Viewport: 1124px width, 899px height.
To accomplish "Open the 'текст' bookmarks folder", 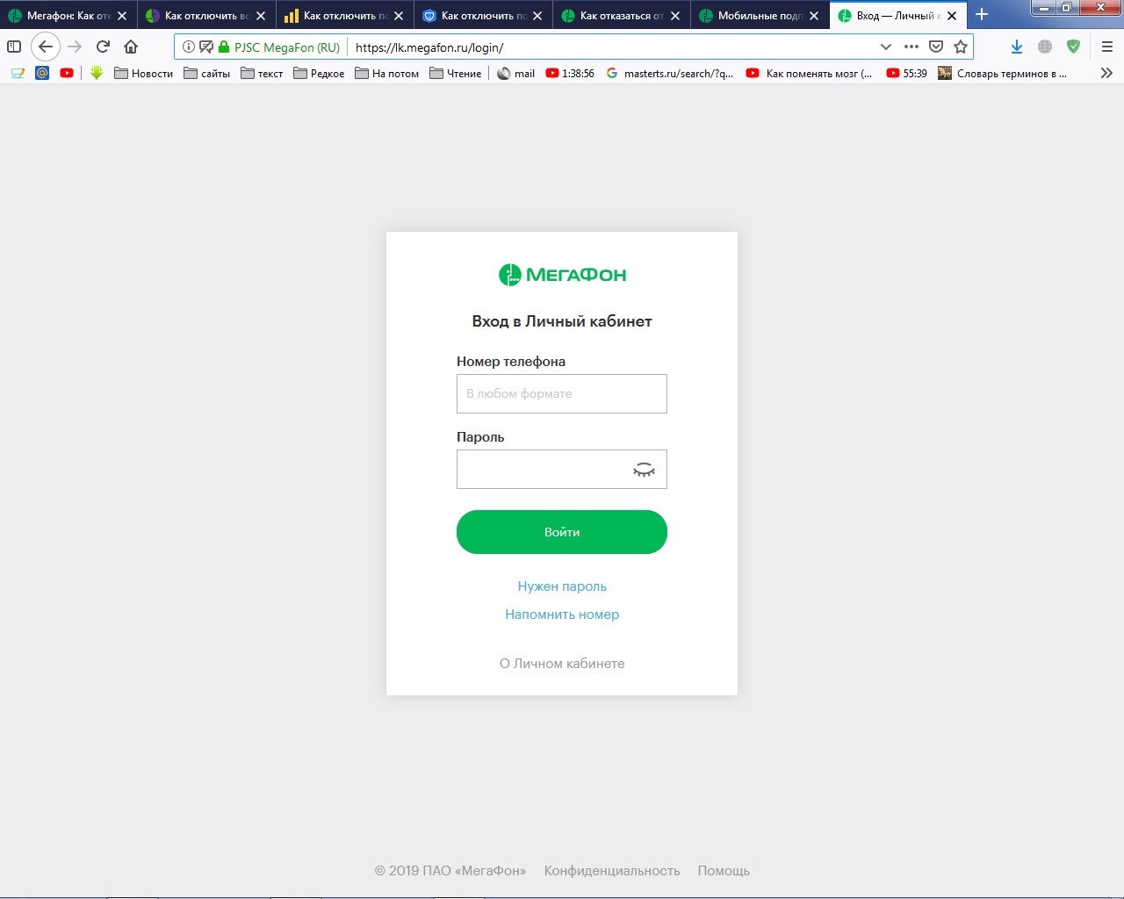I will coord(262,74).
